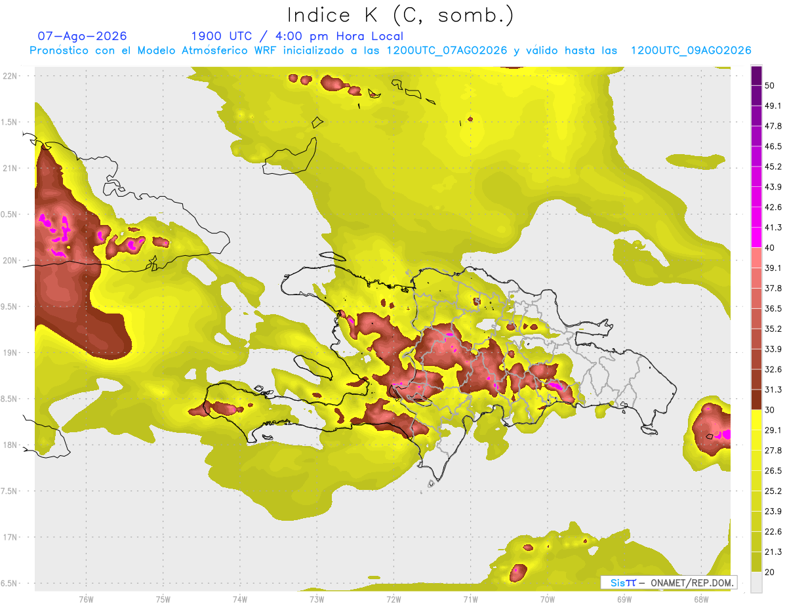Click the date text '07-Ago-2026'

pyautogui.click(x=83, y=36)
